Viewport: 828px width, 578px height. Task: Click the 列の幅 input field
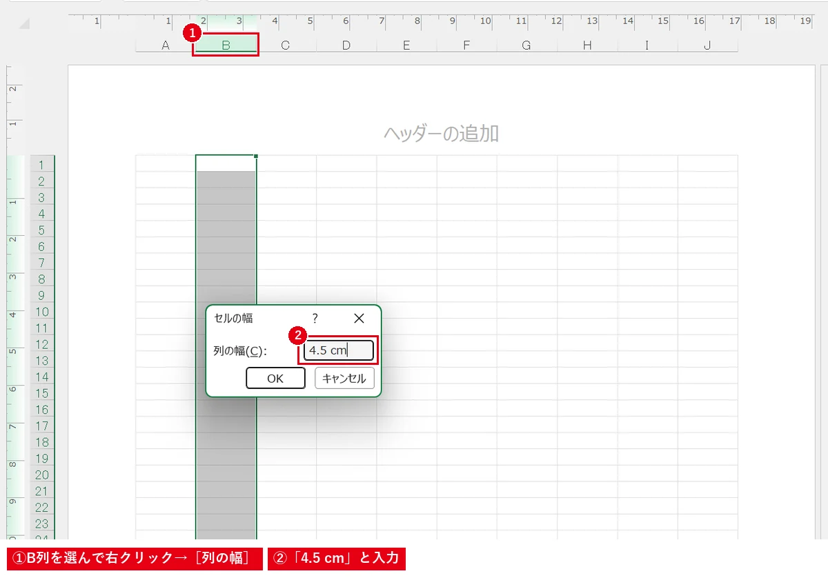click(339, 350)
